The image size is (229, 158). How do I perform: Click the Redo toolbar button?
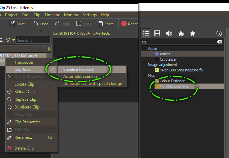(x=62, y=24)
